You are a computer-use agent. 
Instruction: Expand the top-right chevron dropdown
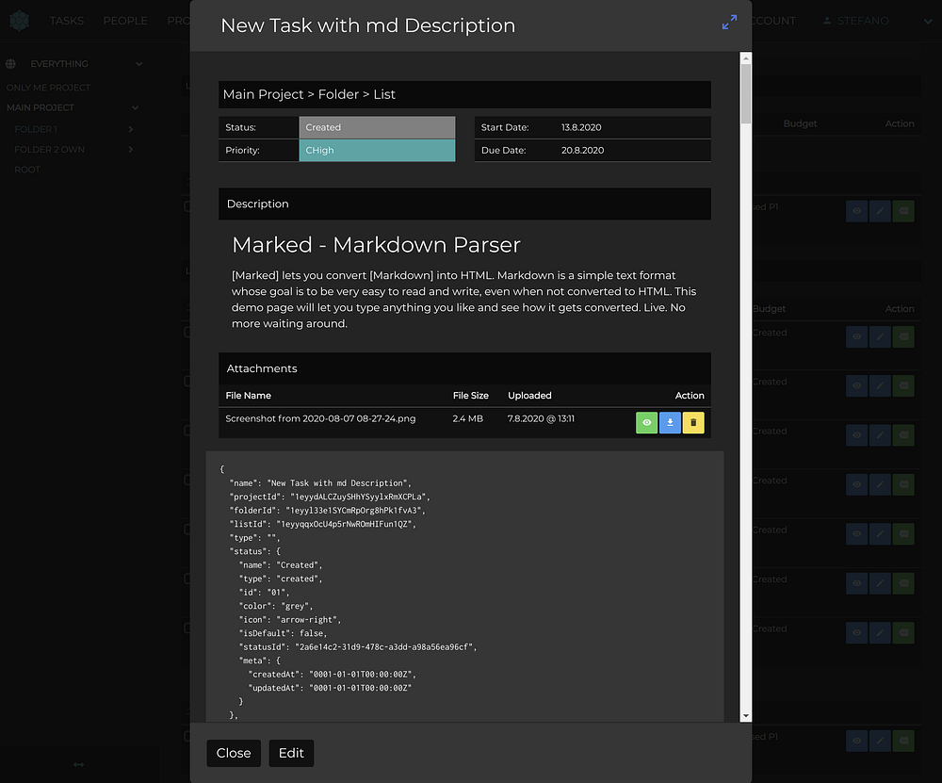pos(928,21)
